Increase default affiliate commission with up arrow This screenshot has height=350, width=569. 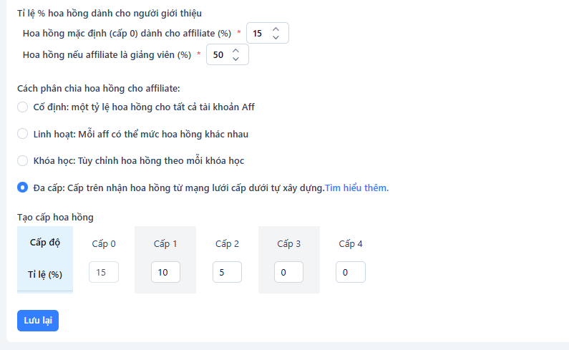coord(276,29)
